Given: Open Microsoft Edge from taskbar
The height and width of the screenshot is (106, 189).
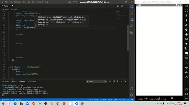Looking at the screenshot, I should (15, 103).
